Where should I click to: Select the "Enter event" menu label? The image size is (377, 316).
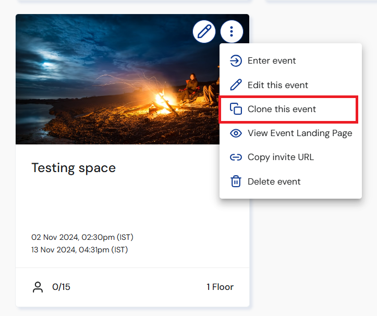[272, 60]
